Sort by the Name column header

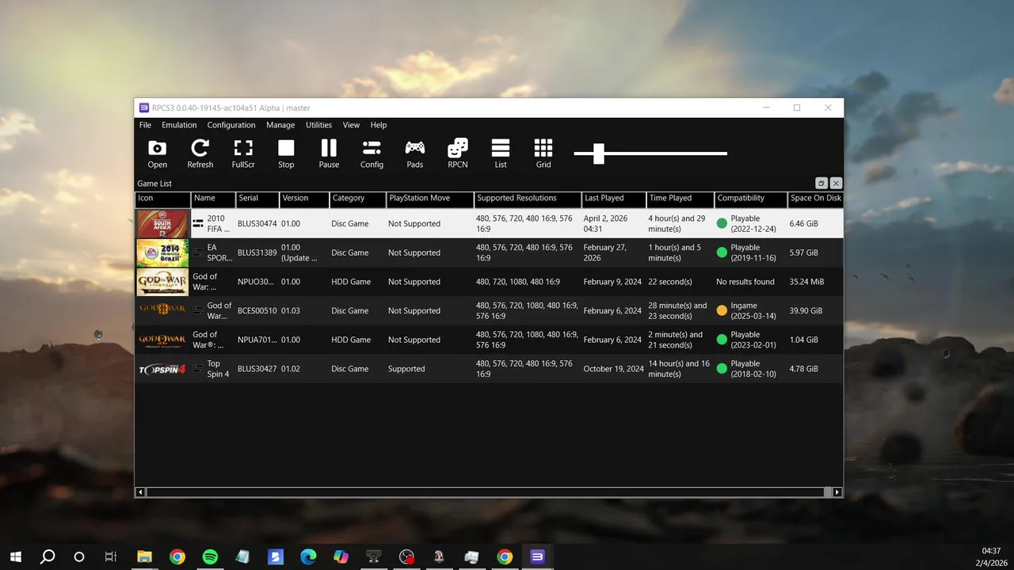[x=213, y=199]
